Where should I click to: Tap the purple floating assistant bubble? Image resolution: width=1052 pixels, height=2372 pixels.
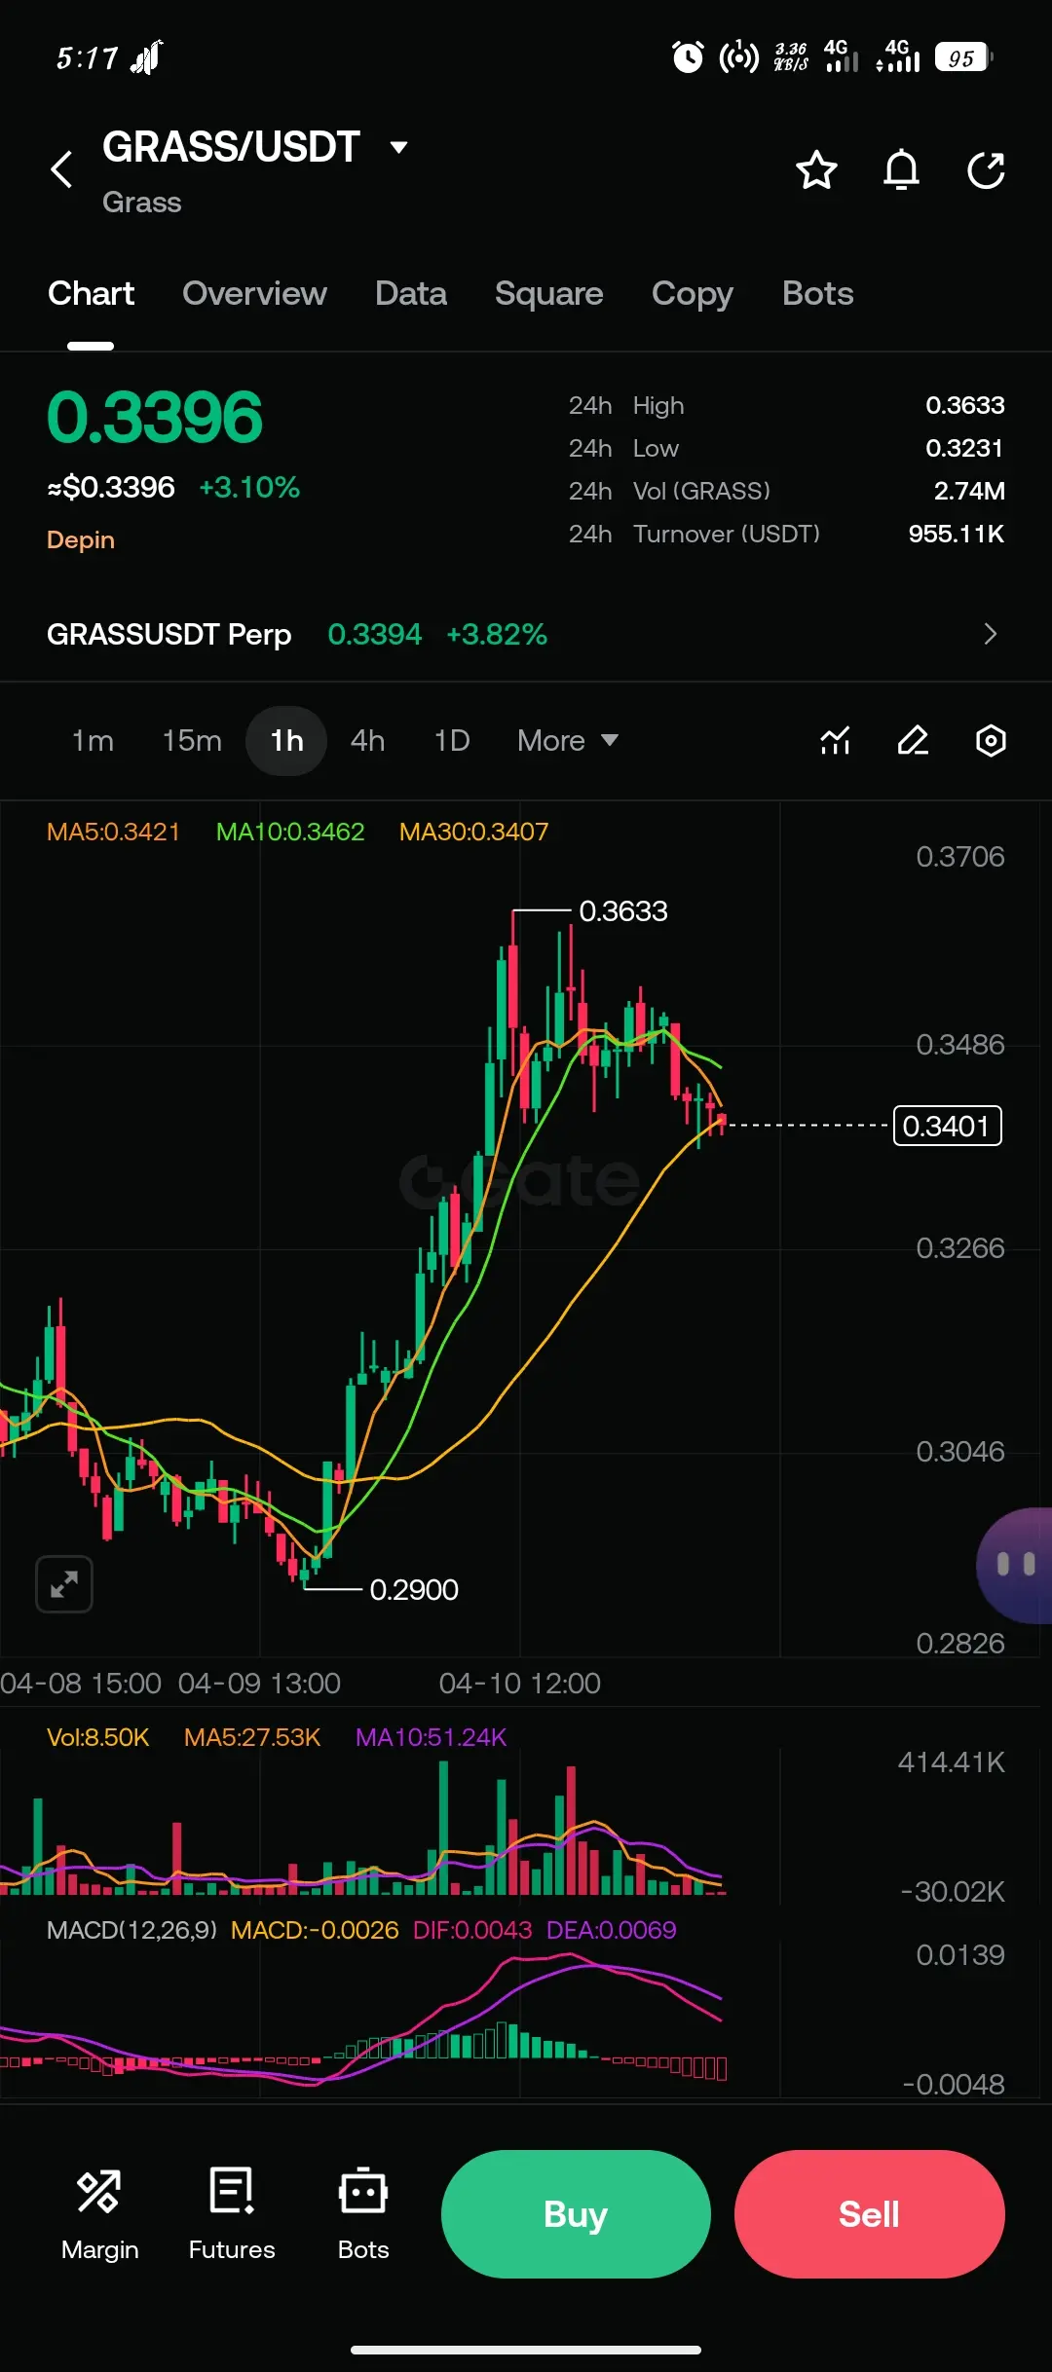coord(1015,1565)
